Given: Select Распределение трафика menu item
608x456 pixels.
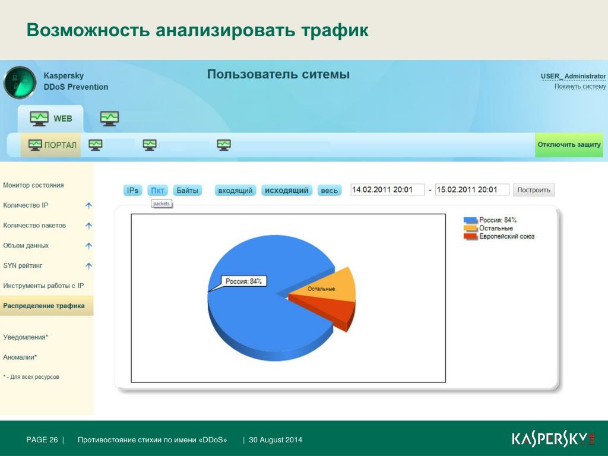Looking at the screenshot, I should [x=46, y=306].
